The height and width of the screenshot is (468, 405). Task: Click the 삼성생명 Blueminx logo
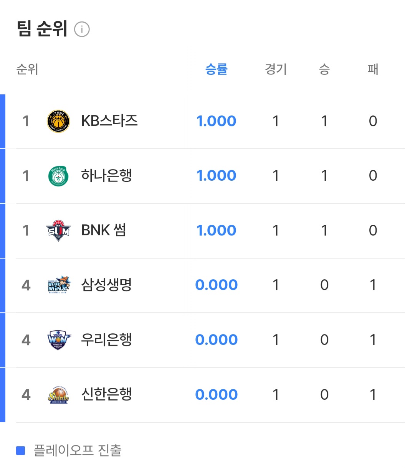(x=58, y=285)
